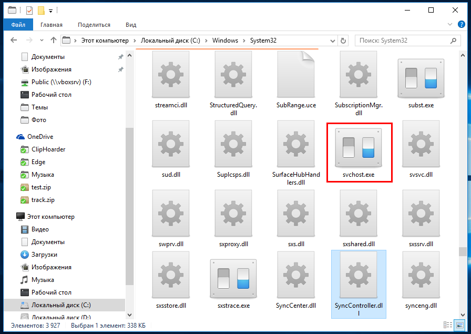
Task: Select the SurfaceHubHandlers.dll file icon
Action: point(296,144)
